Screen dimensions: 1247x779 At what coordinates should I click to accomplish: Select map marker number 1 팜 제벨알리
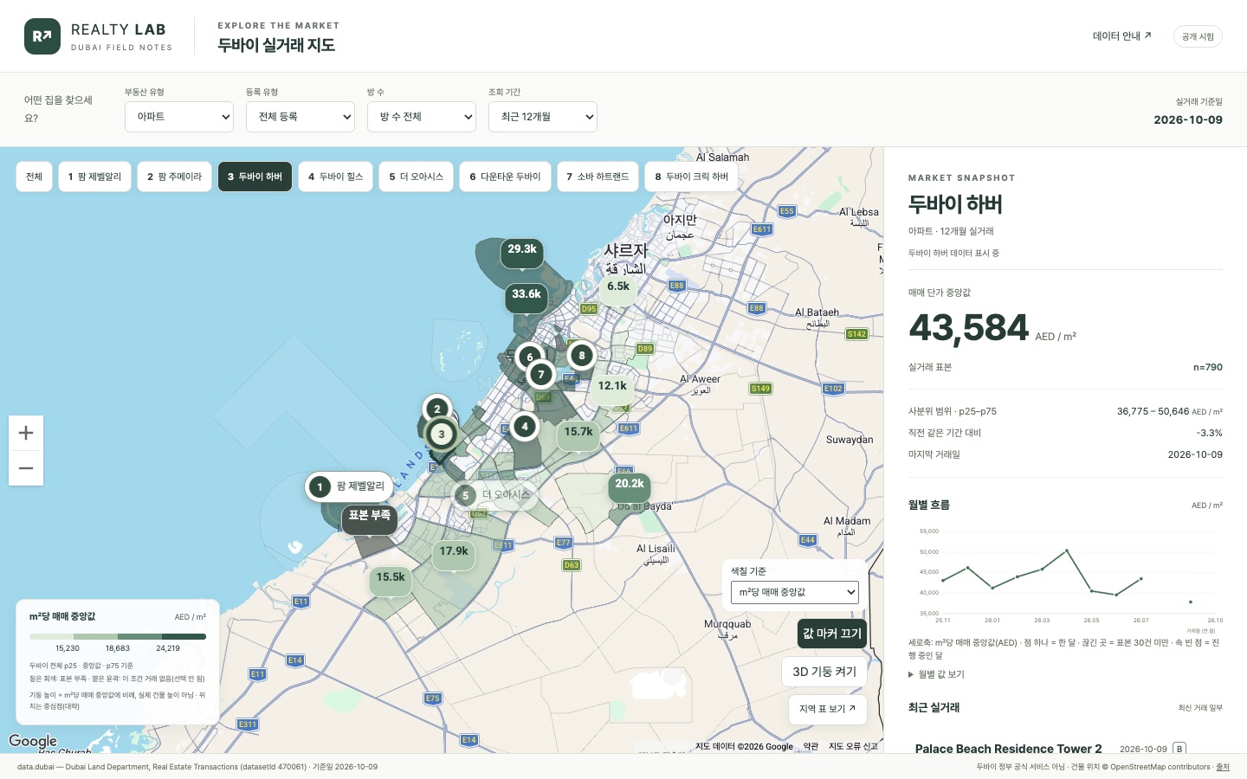click(348, 486)
